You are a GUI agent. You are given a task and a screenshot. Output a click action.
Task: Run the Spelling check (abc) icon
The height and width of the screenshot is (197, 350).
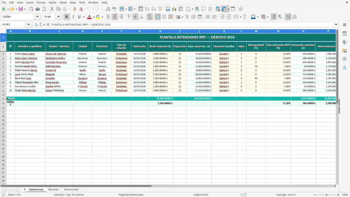(114, 9)
